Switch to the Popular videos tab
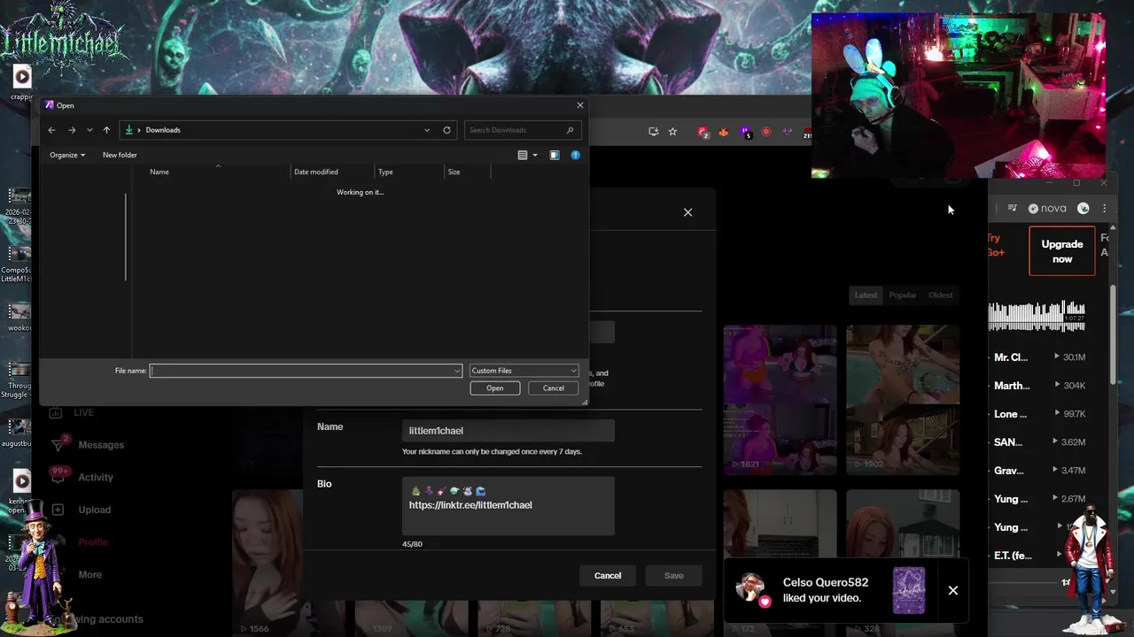 903,295
